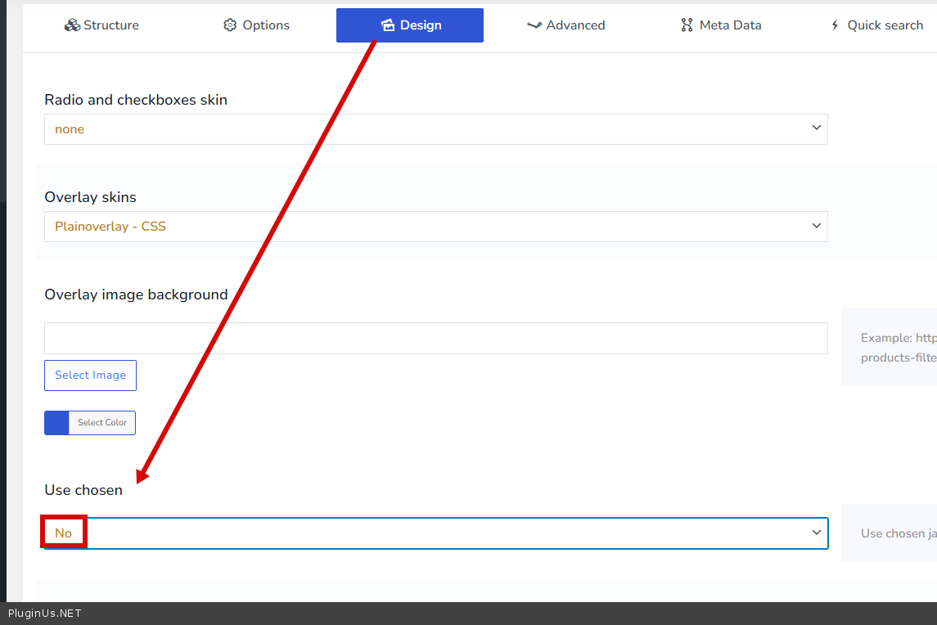Image resolution: width=937 pixels, height=625 pixels.
Task: Open the Use chosen dropdown showing No
Action: point(435,533)
